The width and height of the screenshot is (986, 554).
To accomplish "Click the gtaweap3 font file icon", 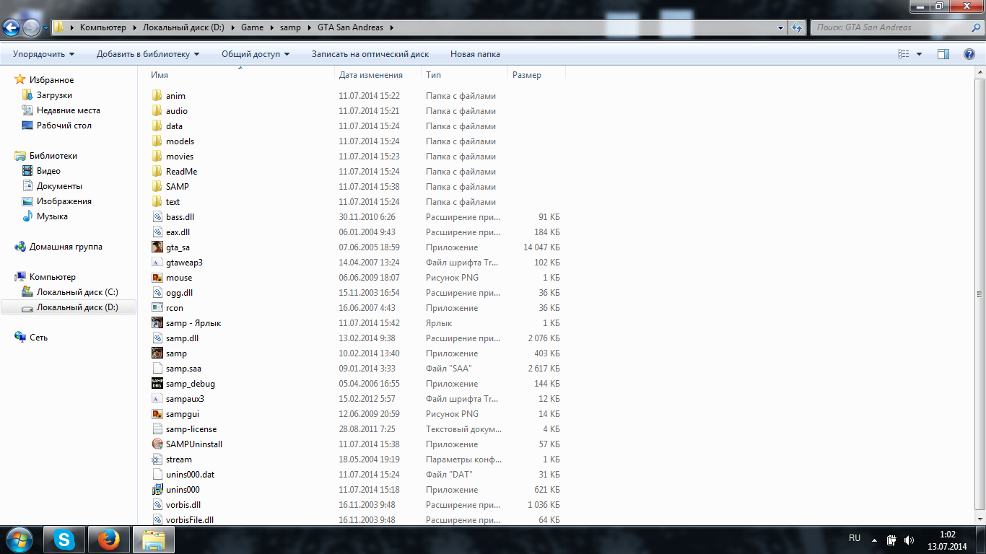I will tap(157, 263).
